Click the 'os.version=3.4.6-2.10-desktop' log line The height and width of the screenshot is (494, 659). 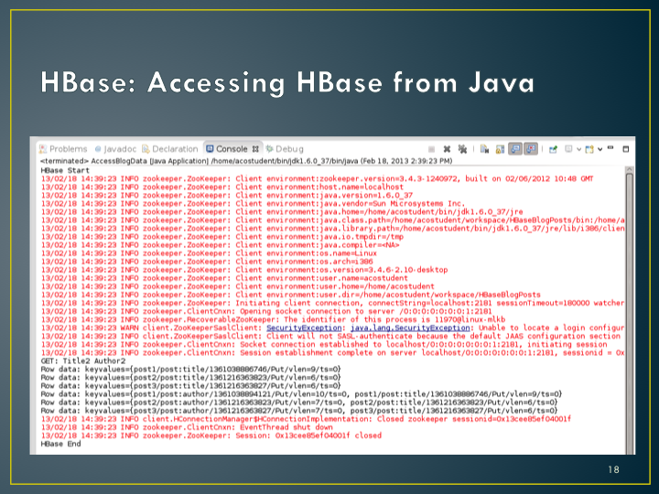click(244, 270)
